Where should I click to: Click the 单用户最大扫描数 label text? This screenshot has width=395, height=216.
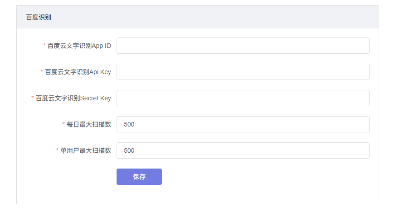tap(86, 150)
